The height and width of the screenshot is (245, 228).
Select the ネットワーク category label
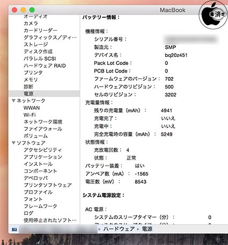point(31,100)
